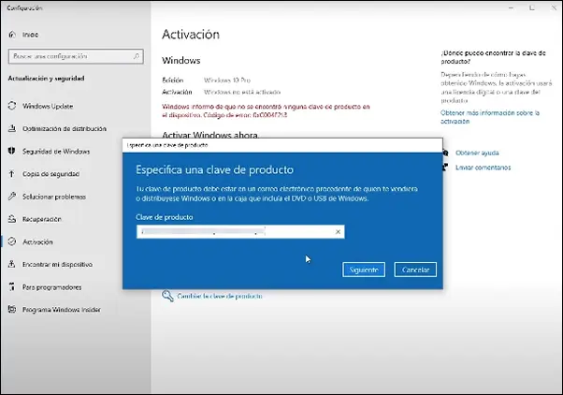563x395 pixels.
Task: Click the Optimización de distribución icon
Action: click(x=12, y=128)
